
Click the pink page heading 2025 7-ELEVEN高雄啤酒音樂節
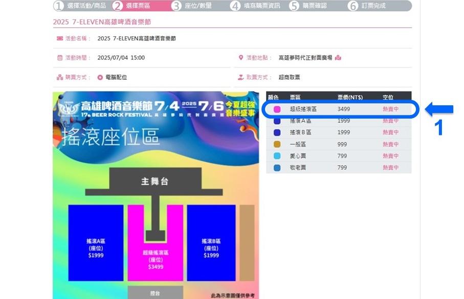pyautogui.click(x=102, y=22)
